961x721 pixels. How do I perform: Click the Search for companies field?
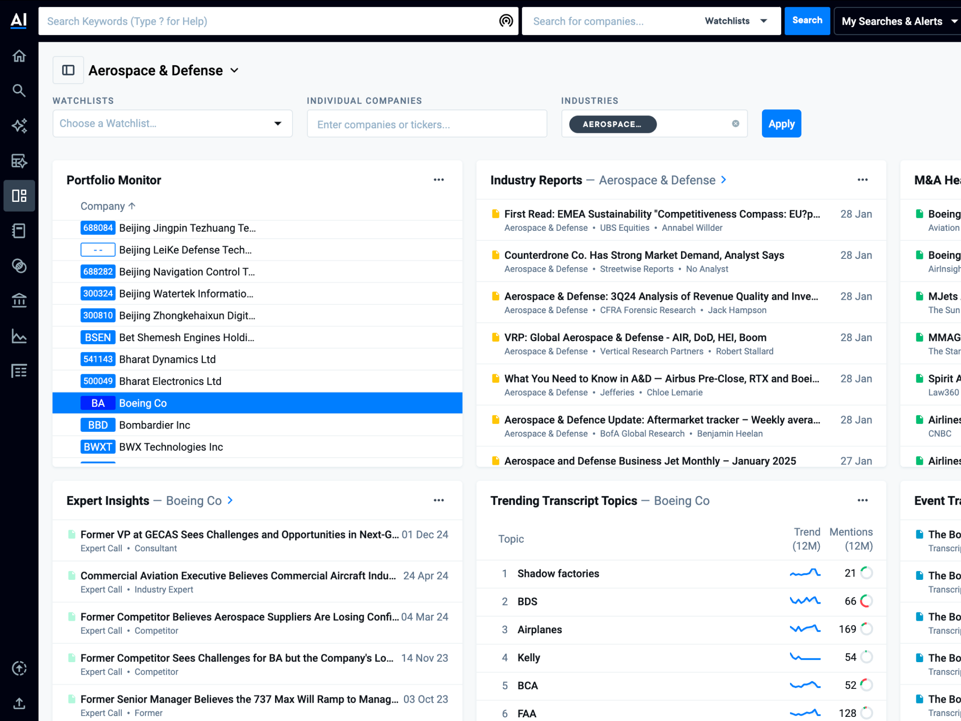pyautogui.click(x=612, y=21)
